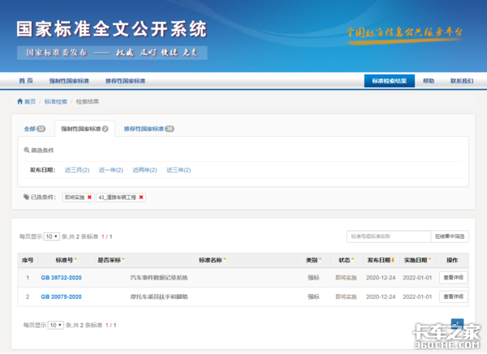Click the home icon in breadcrumb

pyautogui.click(x=20, y=101)
